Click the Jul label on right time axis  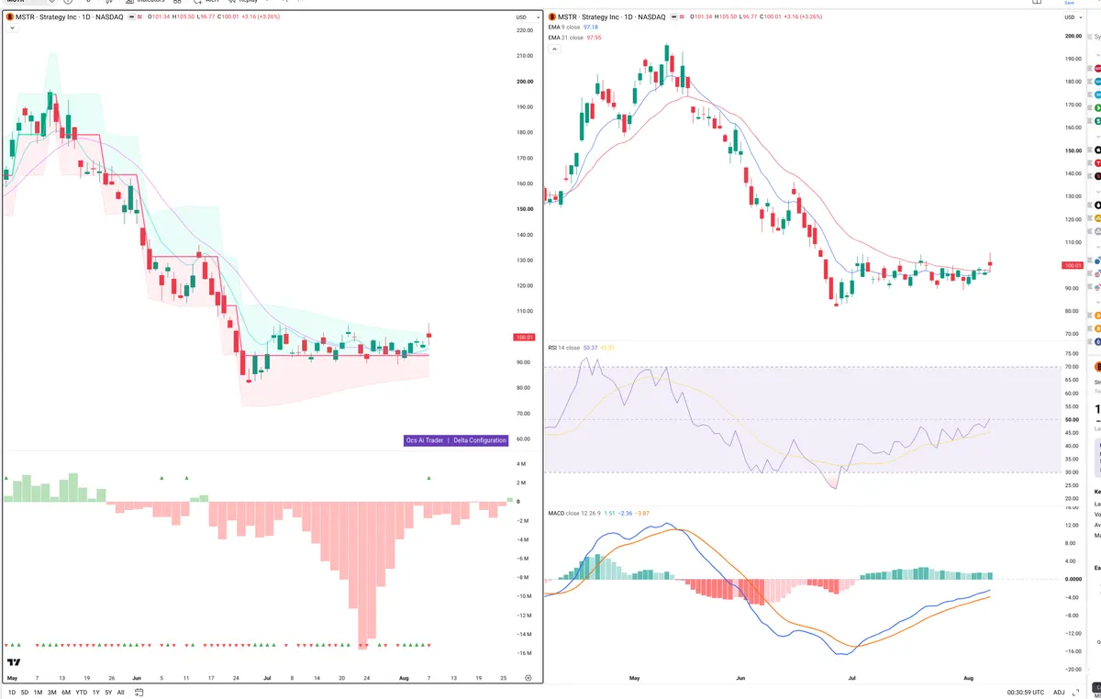click(852, 679)
